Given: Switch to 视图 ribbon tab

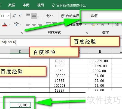Looking at the screenshot, I should coord(41,5).
